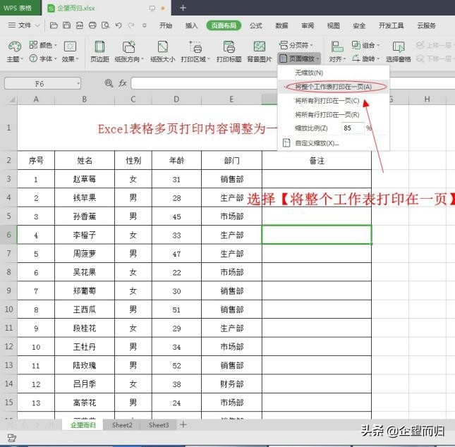The image size is (455, 447).
Task: Choose 将整个工作表打印在一页(A)
Action: pos(333,87)
